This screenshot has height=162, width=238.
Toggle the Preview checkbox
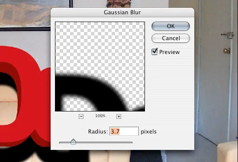154,51
